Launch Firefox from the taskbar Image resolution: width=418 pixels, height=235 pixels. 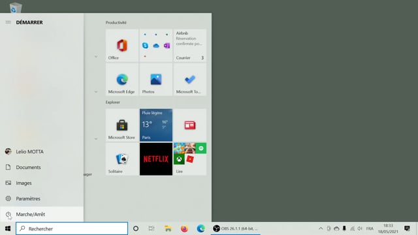coord(184,228)
